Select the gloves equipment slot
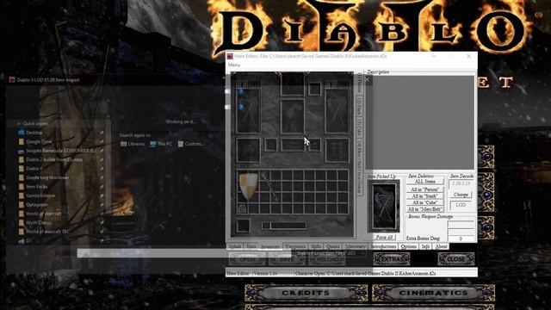551x310 pixels. coord(248,150)
